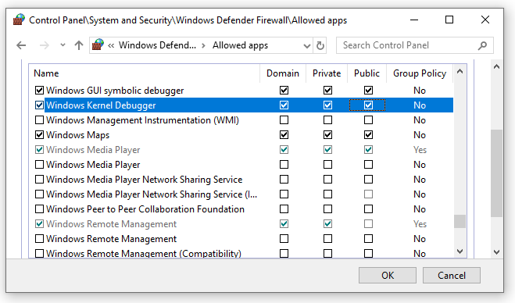Minimize the Allowed apps window
This screenshot has height=303, width=515.
(x=414, y=20)
